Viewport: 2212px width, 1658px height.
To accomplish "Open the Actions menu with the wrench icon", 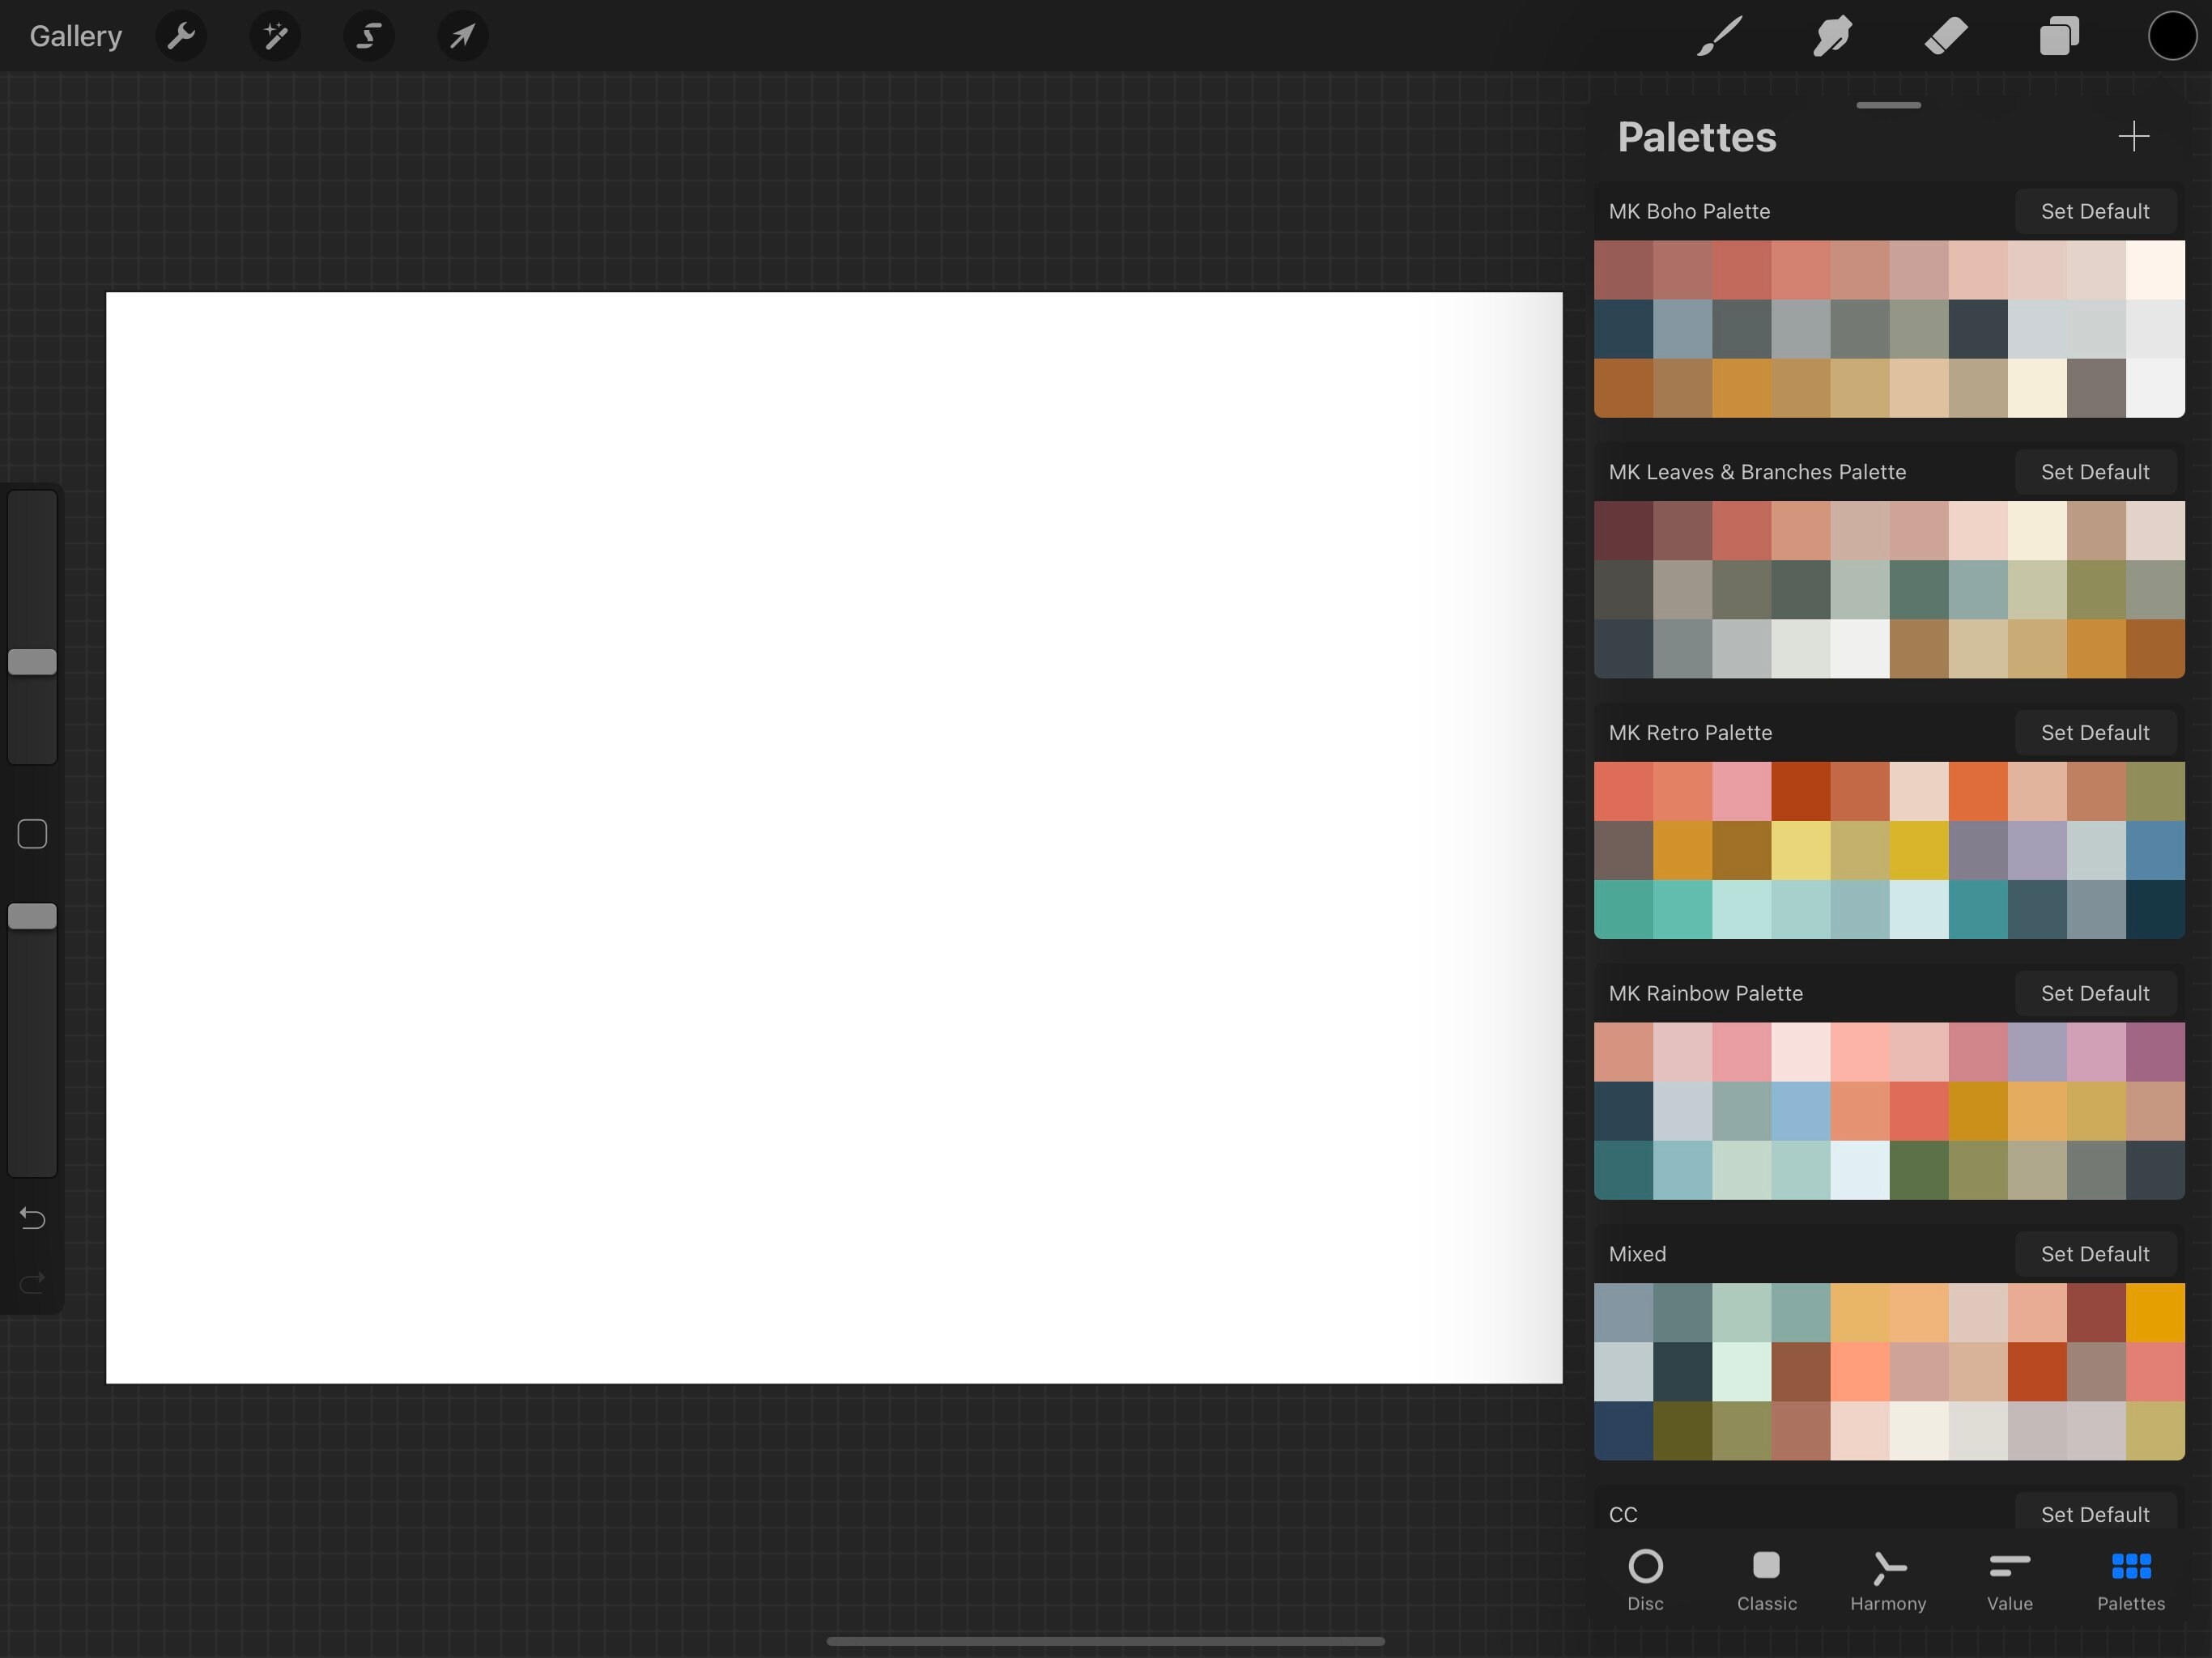I will 181,36.
